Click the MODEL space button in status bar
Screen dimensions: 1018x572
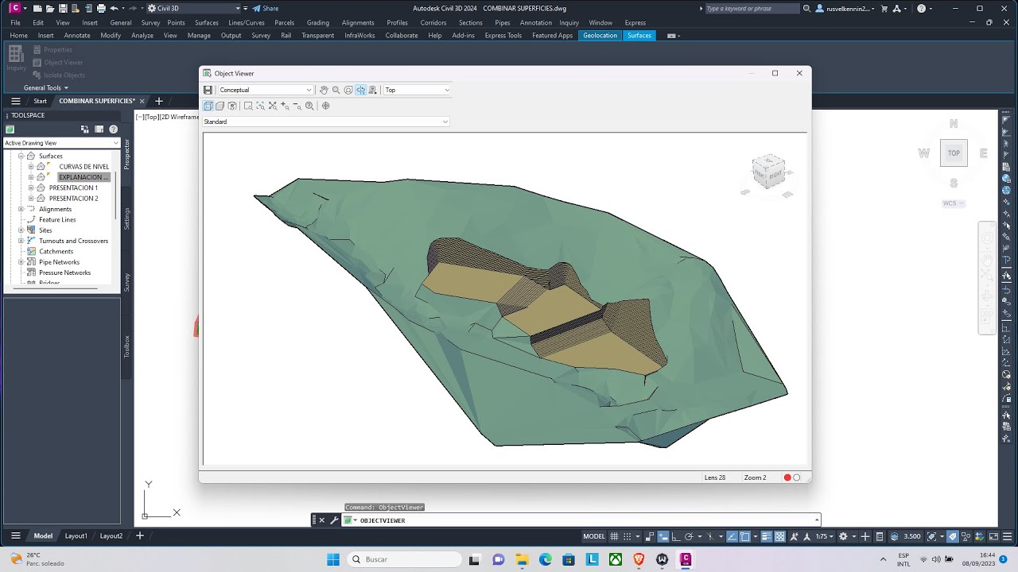tap(594, 536)
